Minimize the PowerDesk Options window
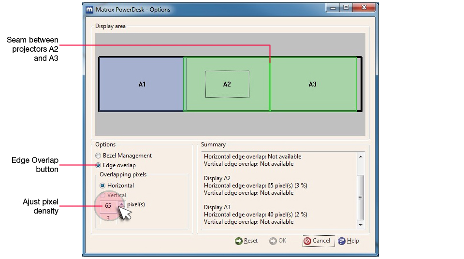The image size is (464, 259). coord(333,8)
